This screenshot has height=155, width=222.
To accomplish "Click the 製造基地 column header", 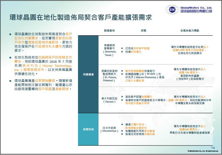I will coord(109,31).
